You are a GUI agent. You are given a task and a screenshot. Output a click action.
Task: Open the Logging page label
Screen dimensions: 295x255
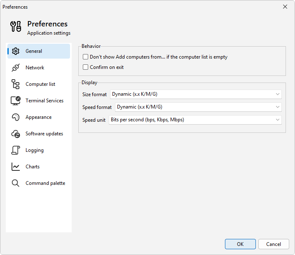tap(35, 150)
